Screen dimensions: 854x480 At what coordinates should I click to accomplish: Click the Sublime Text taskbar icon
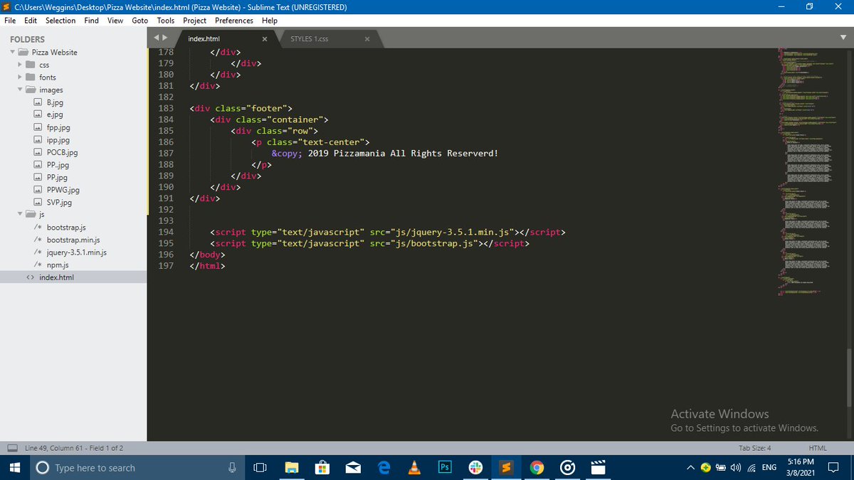pos(507,467)
